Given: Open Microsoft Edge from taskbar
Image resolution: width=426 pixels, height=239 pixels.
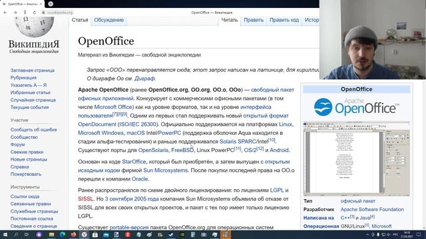Looking at the screenshot, I should (63, 234).
